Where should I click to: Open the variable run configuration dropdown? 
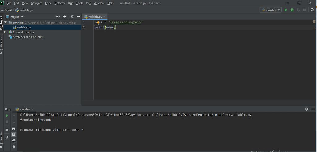271,10
